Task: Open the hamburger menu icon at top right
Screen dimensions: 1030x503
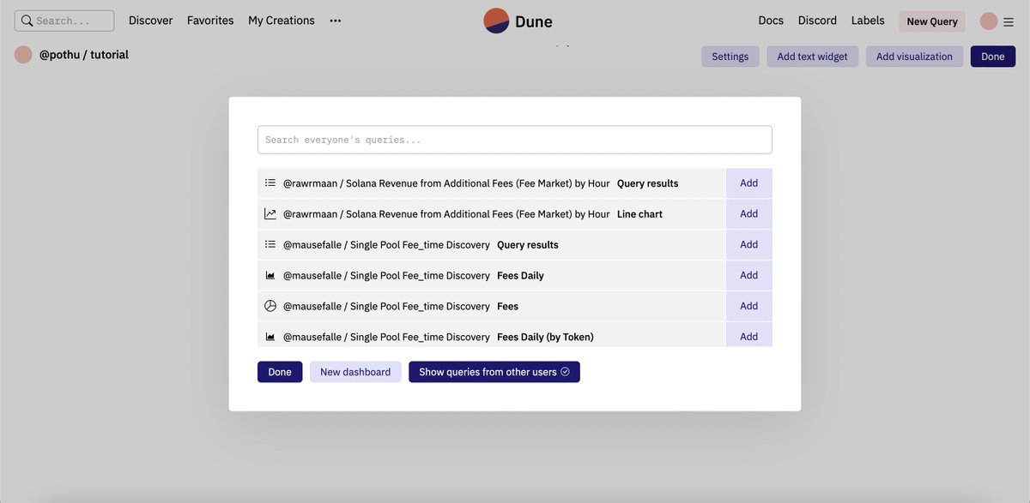Action: 1009,22
